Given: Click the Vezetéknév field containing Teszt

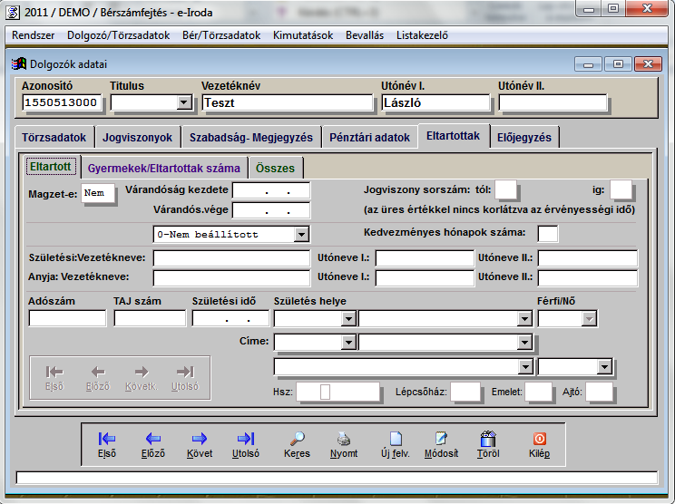Looking at the screenshot, I should [287, 102].
